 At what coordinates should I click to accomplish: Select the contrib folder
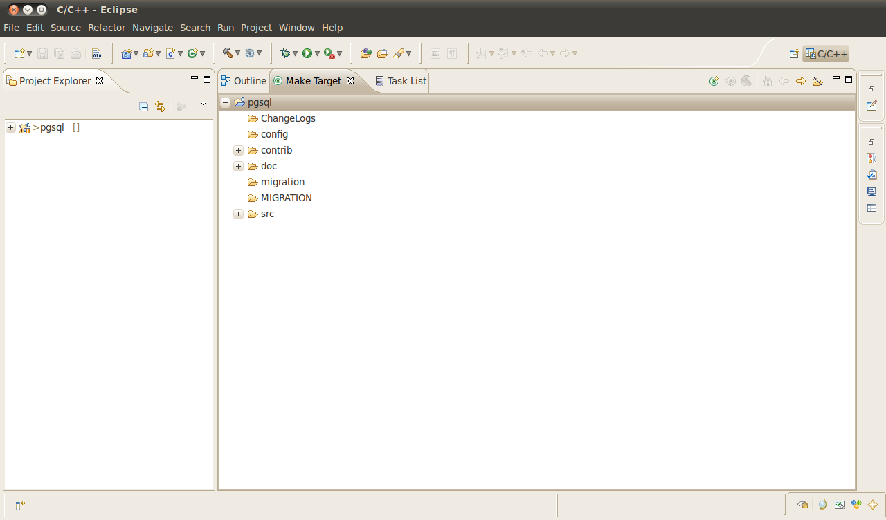click(276, 150)
